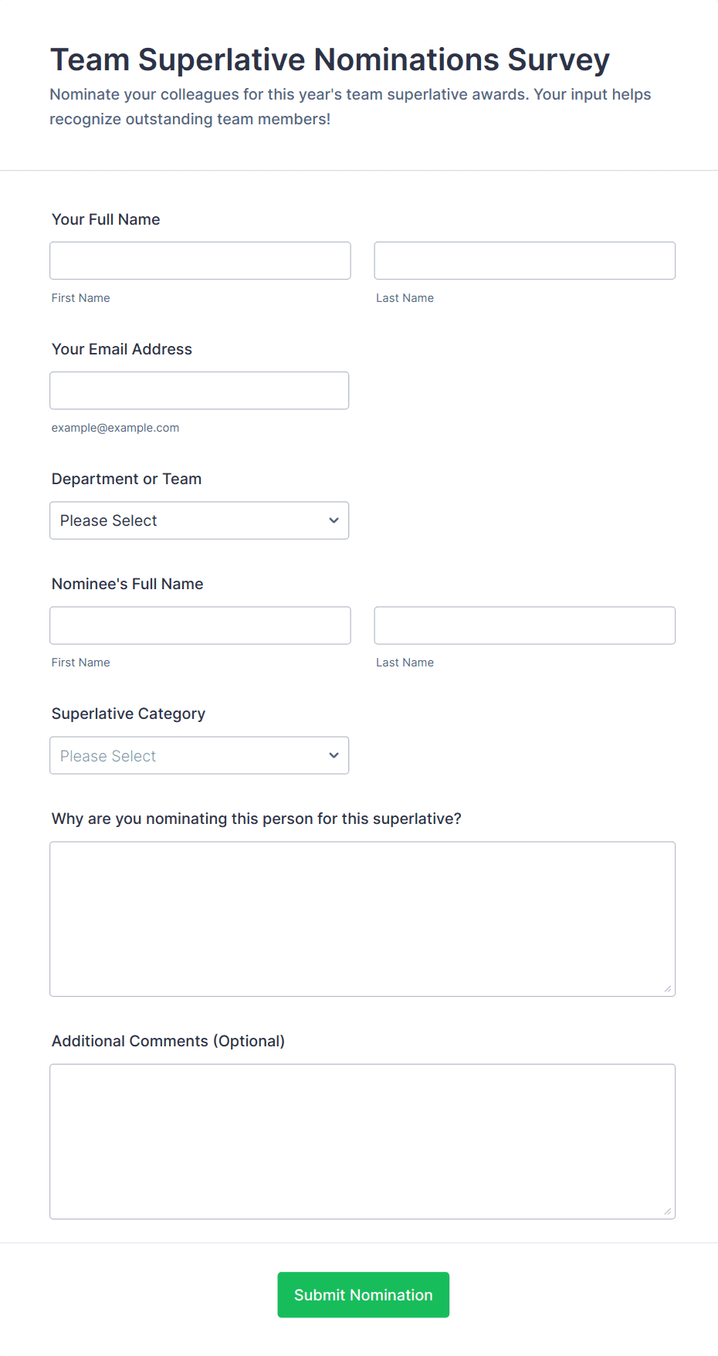
Task: Click the "Why are you nominating" question label
Action: pyautogui.click(x=256, y=819)
